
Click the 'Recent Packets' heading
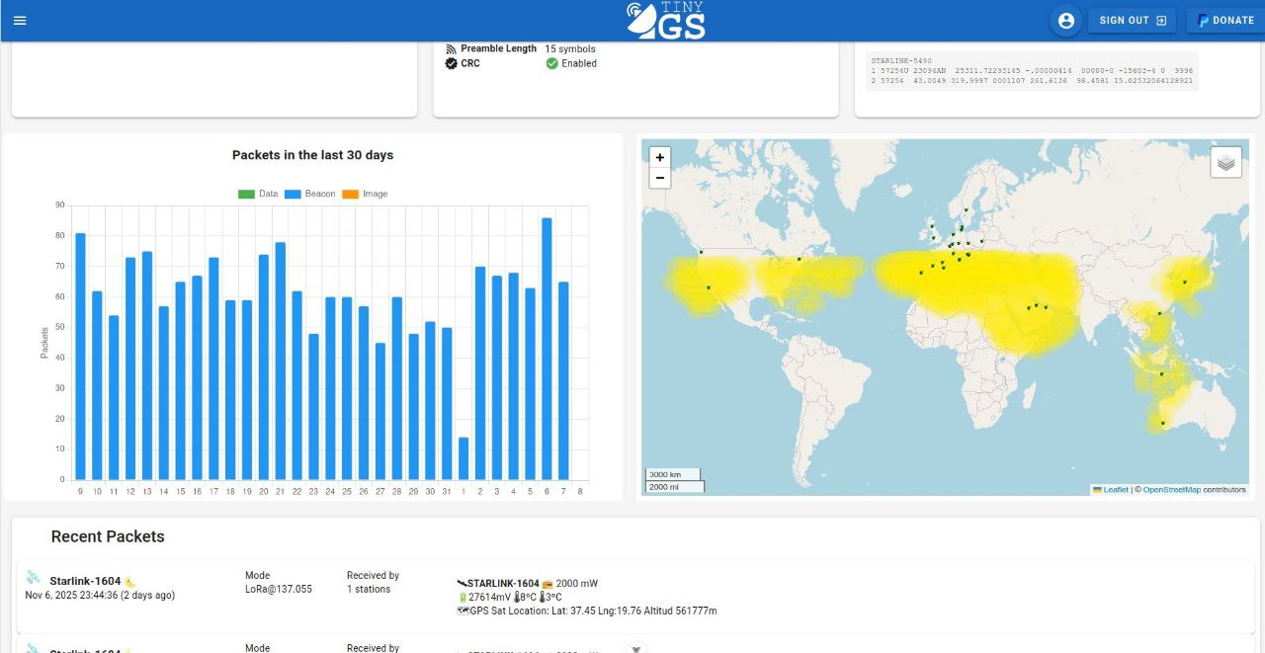pyautogui.click(x=108, y=536)
